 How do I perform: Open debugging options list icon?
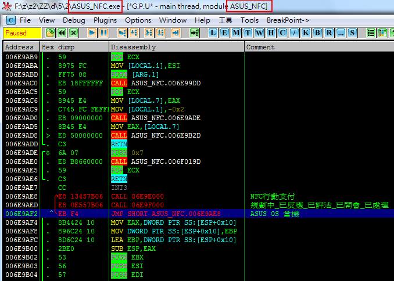[x=371, y=33]
